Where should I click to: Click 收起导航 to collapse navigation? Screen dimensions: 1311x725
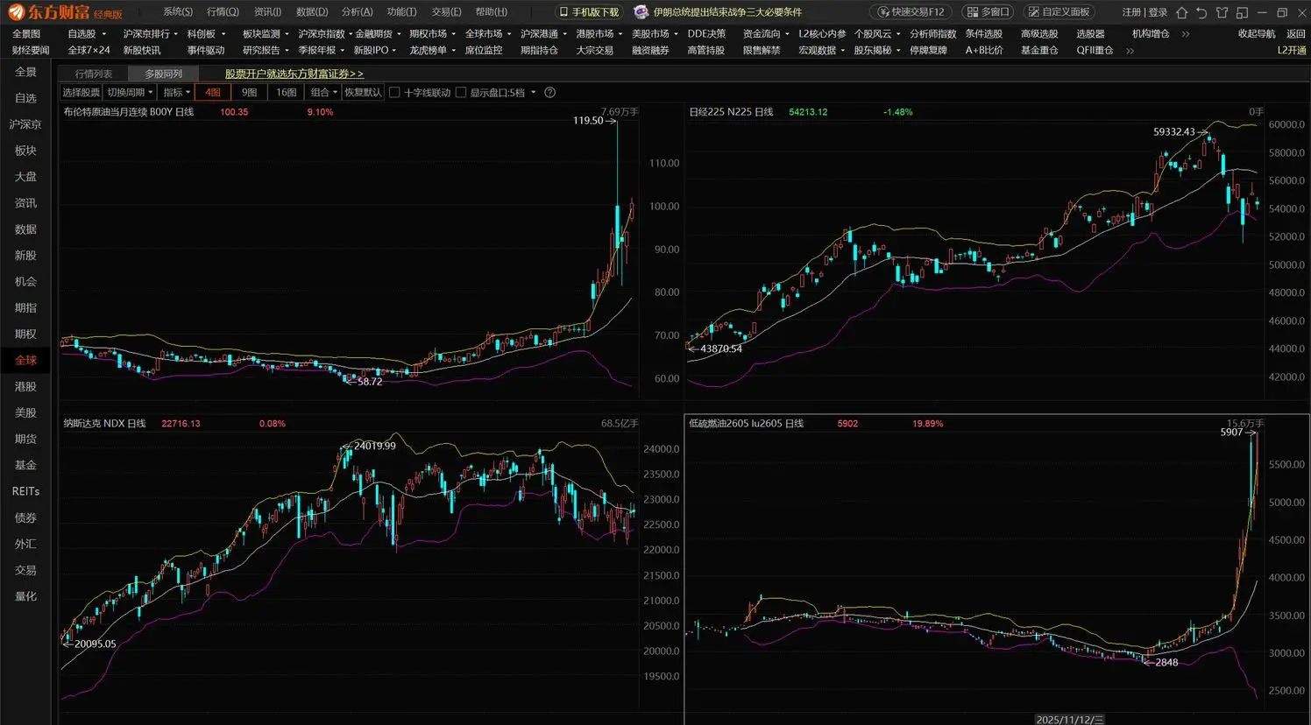(1257, 34)
